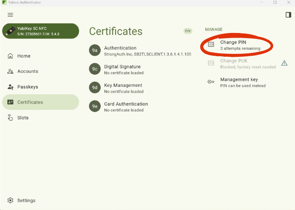Click the StrongAuth Inc certificate subject text
This screenshot has width=295, height=210.
(x=148, y=54)
